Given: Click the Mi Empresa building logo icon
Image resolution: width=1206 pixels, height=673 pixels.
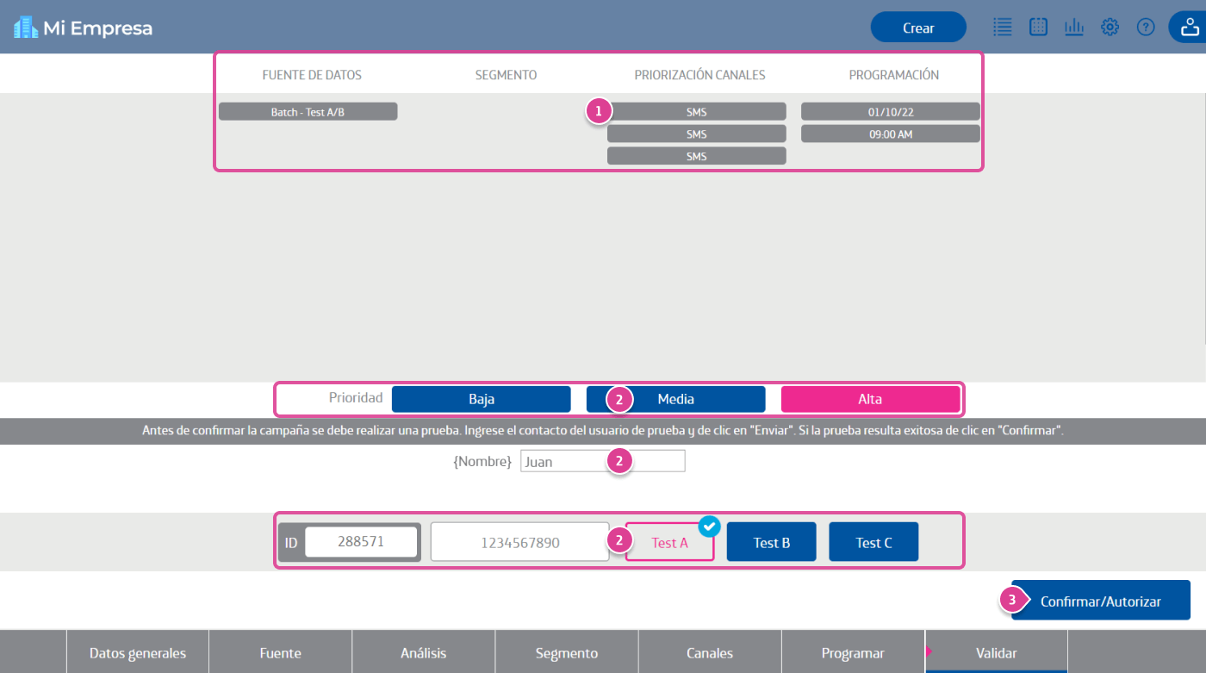Looking at the screenshot, I should click(26, 28).
